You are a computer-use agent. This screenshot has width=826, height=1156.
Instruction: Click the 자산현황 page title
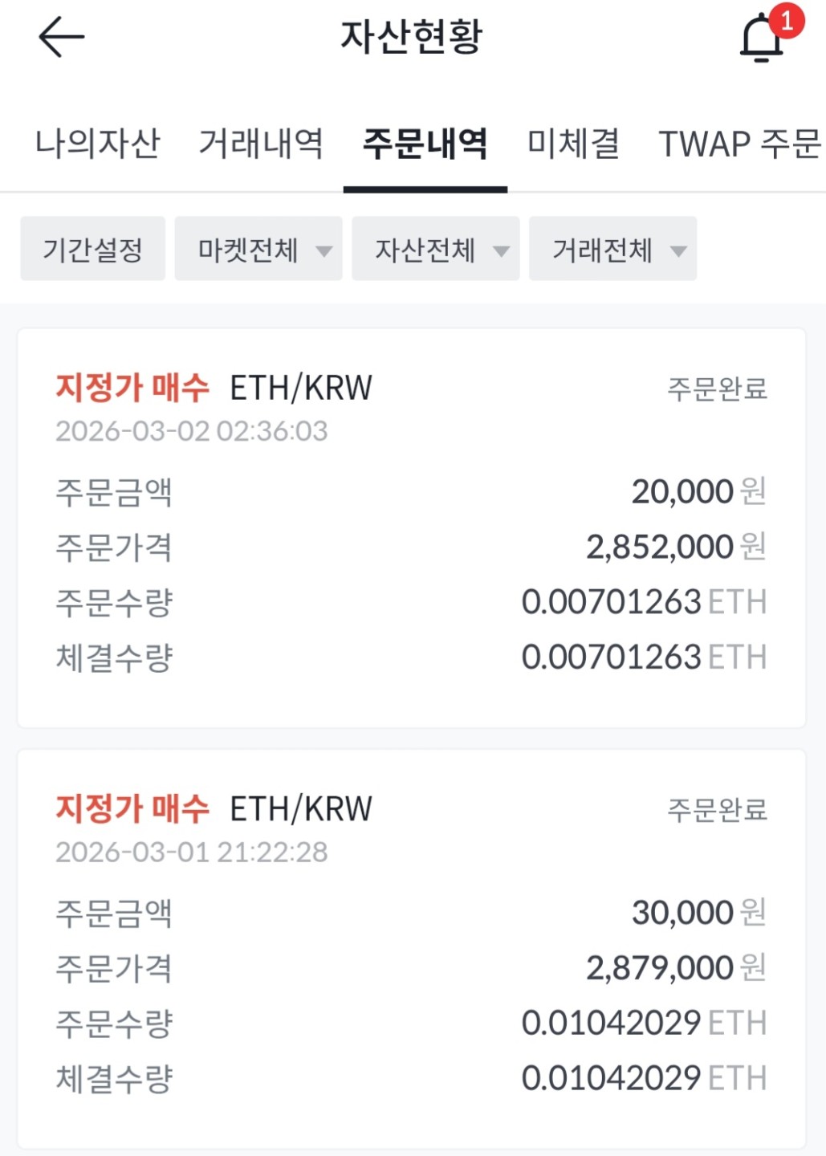coord(411,37)
